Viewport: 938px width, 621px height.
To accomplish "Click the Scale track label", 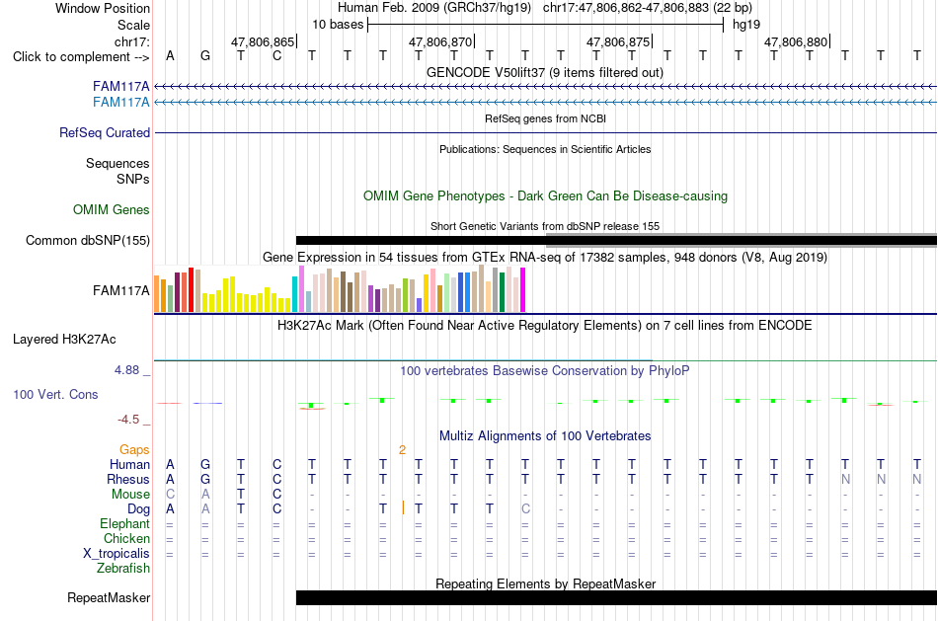I will (133, 25).
